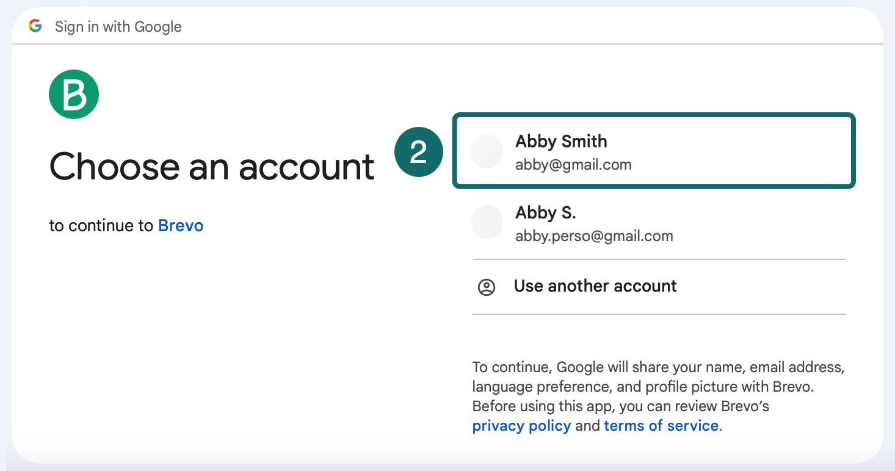This screenshot has height=471, width=895.
Task: Open the highlighted abby@gmail.com account entry
Action: pos(653,151)
